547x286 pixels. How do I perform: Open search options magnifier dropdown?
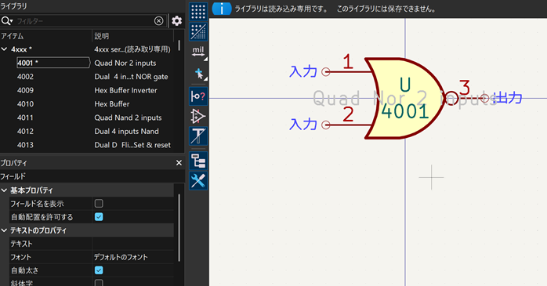[7, 21]
